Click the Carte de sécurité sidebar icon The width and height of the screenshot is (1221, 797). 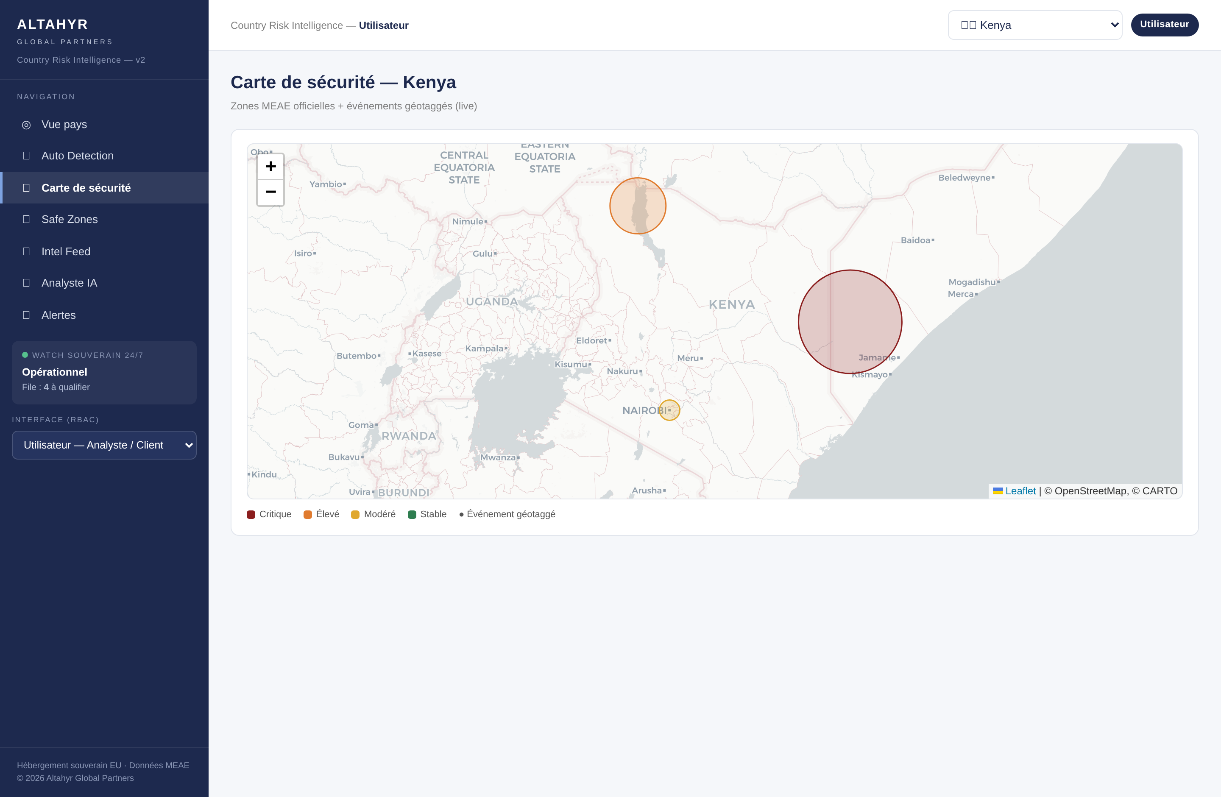click(26, 188)
